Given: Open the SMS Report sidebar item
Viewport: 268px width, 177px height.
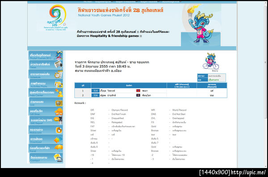Looking at the screenshot, I should (x=46, y=121).
